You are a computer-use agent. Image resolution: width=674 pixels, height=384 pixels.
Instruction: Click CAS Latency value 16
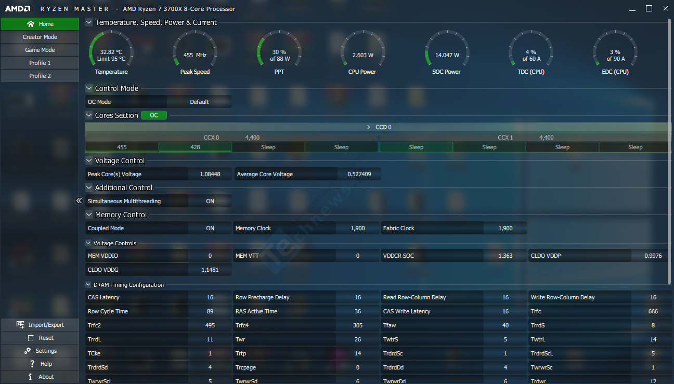tap(210, 297)
